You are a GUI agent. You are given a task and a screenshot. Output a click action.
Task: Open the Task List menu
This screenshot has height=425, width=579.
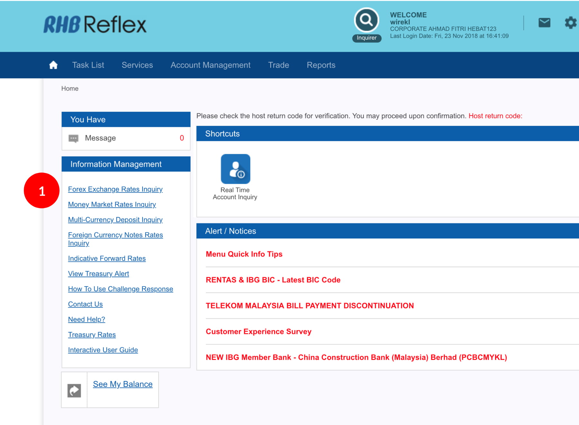coord(88,65)
